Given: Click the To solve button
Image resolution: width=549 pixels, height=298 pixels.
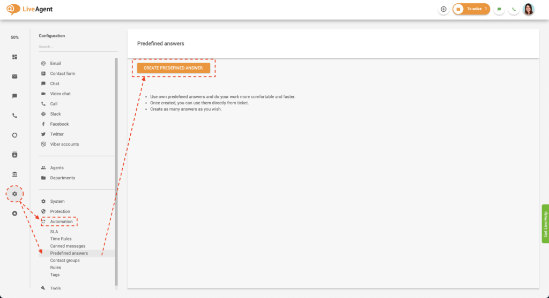Looking at the screenshot, I should click(x=471, y=9).
